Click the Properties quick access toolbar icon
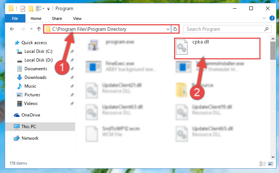The width and height of the screenshot is (279, 173). 23,9
